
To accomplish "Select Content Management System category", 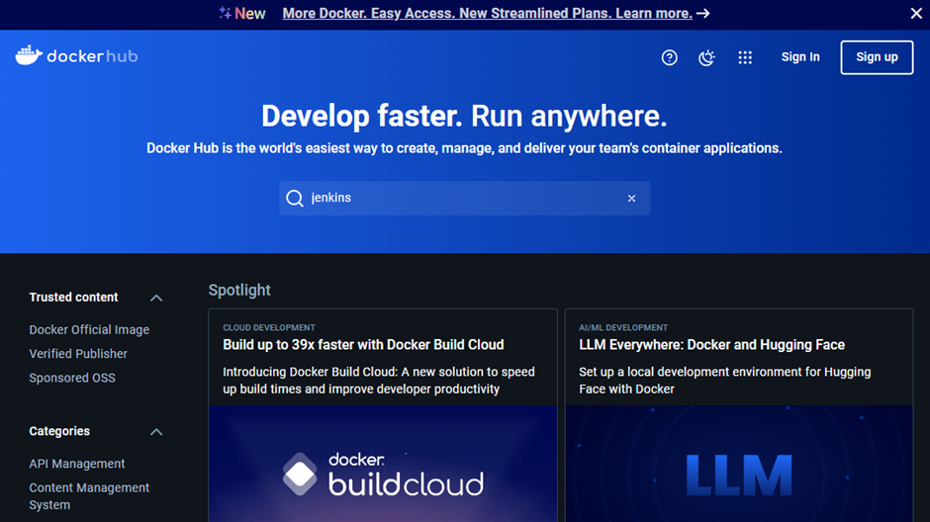I will [89, 496].
